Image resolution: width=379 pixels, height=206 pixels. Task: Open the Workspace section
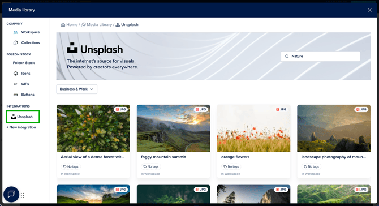click(x=27, y=32)
